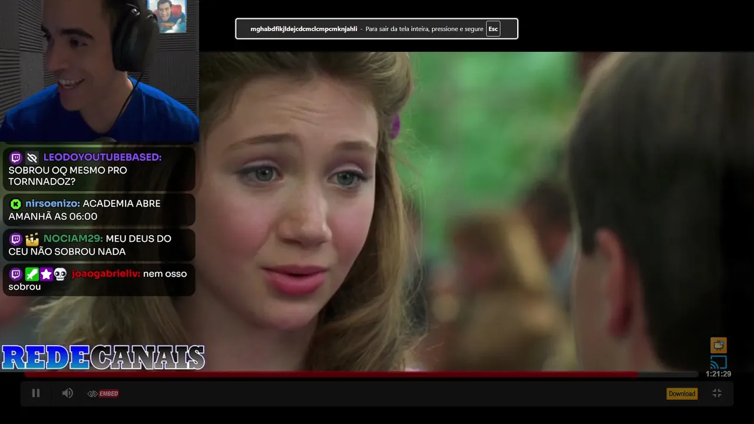Click username joaogabrieliv in chat
754x424 pixels.
(x=106, y=274)
